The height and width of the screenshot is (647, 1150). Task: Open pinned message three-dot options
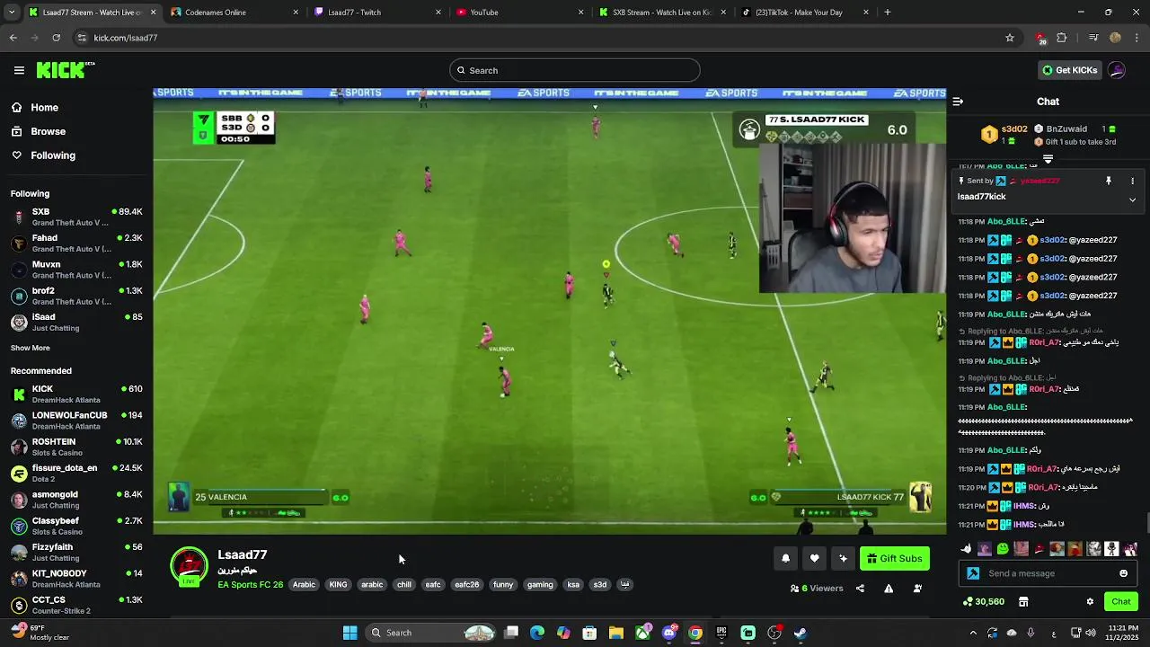click(1132, 181)
